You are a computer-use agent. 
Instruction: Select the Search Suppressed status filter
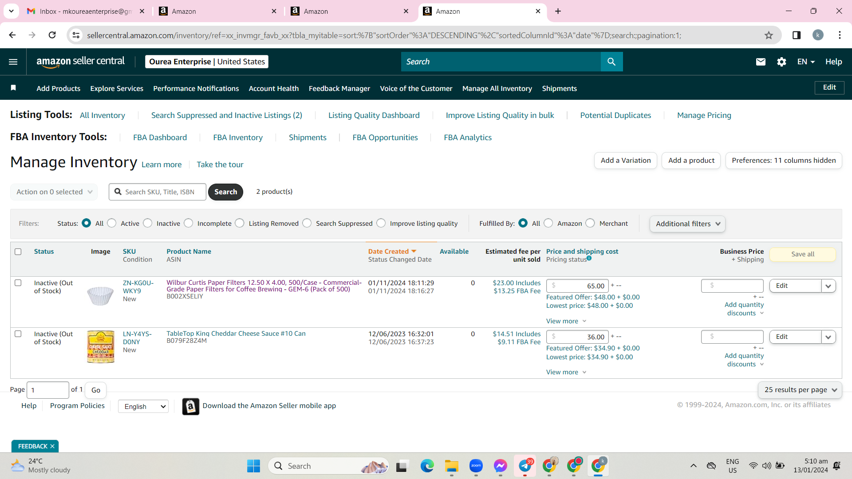tap(307, 223)
